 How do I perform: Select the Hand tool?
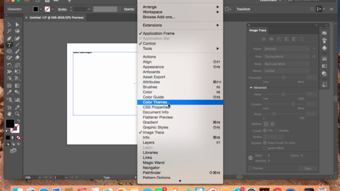9,114
